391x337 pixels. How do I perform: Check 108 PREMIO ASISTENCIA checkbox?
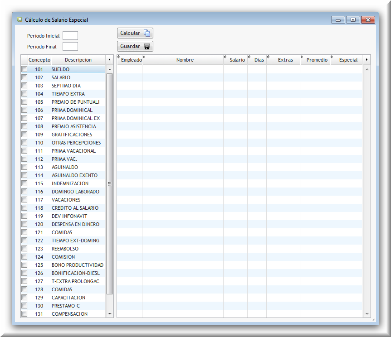(x=24, y=126)
